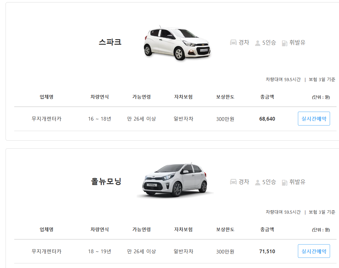The width and height of the screenshot is (339, 268).
Task: Click 보험 3일 기준 text in 올뉴모닝 card
Action: [322, 212]
